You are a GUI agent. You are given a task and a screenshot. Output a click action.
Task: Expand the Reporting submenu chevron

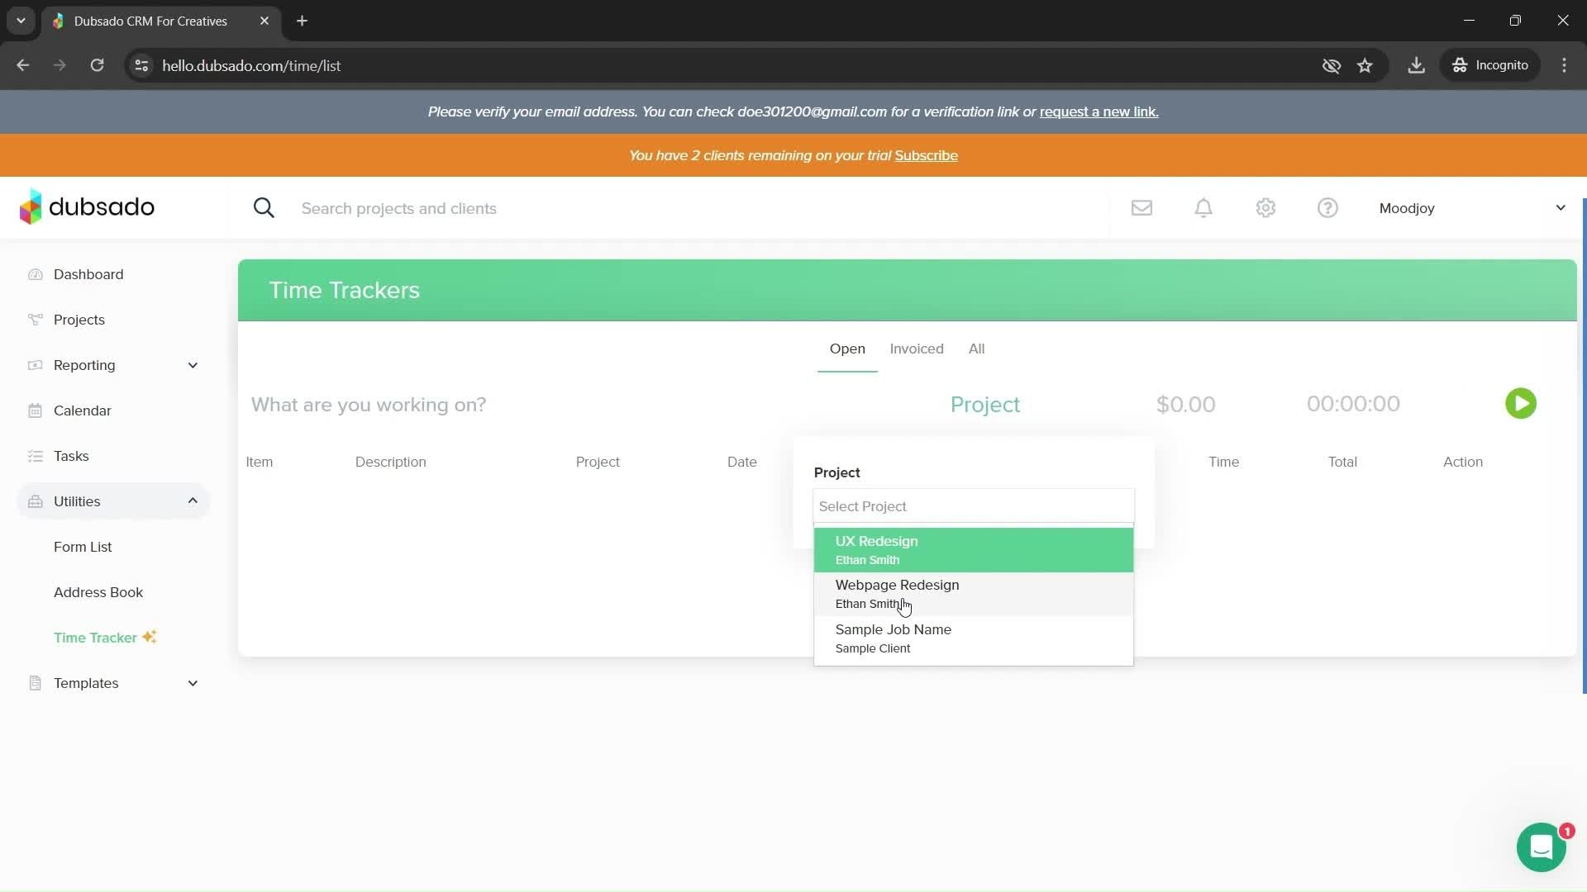193,365
